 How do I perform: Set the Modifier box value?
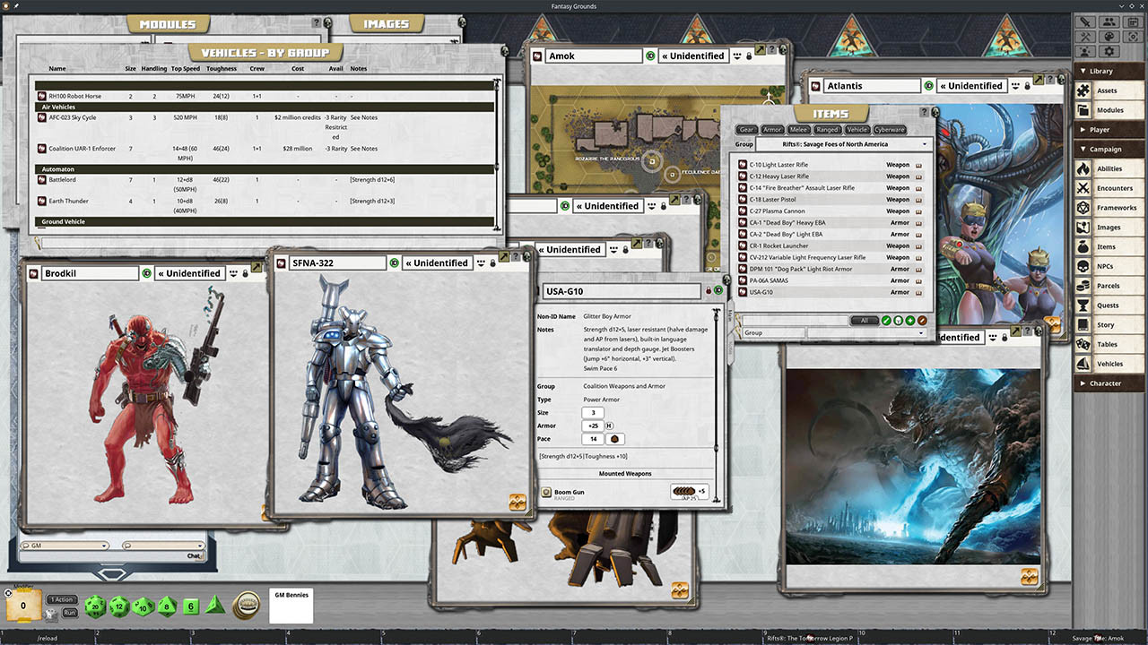[x=22, y=606]
